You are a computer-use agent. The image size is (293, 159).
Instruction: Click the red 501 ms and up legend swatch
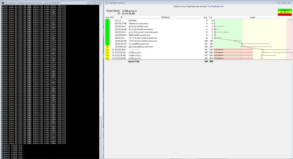pyautogui.click(x=285, y=15)
